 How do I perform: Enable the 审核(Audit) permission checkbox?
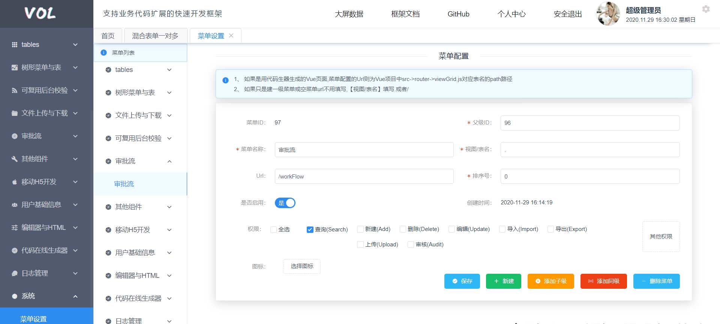[x=411, y=244]
